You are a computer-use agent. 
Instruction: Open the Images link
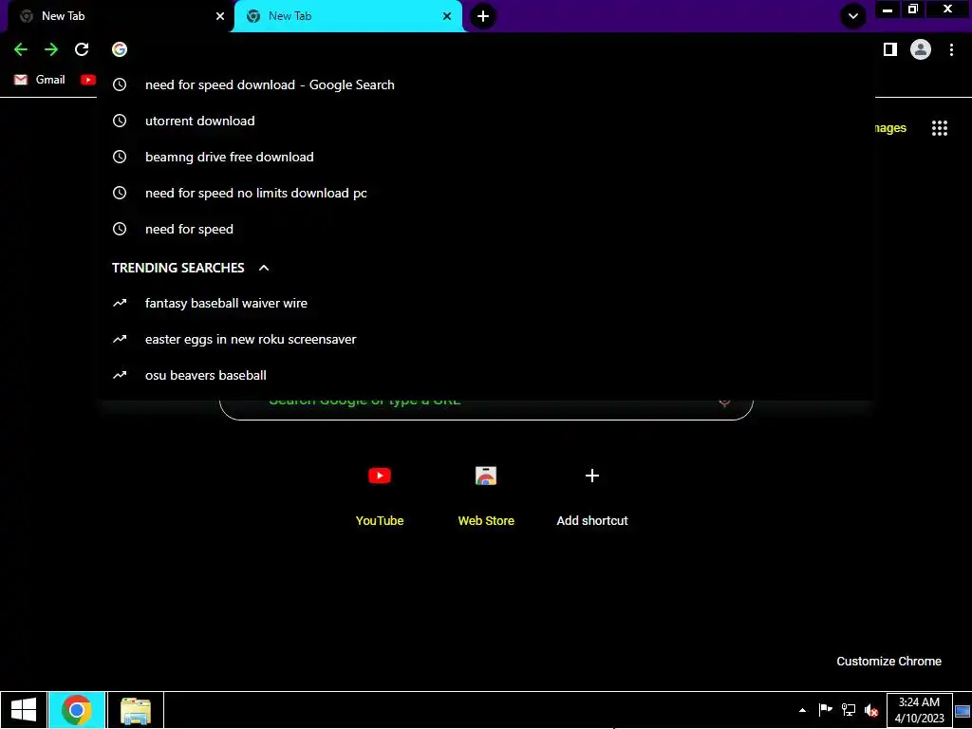coord(890,128)
